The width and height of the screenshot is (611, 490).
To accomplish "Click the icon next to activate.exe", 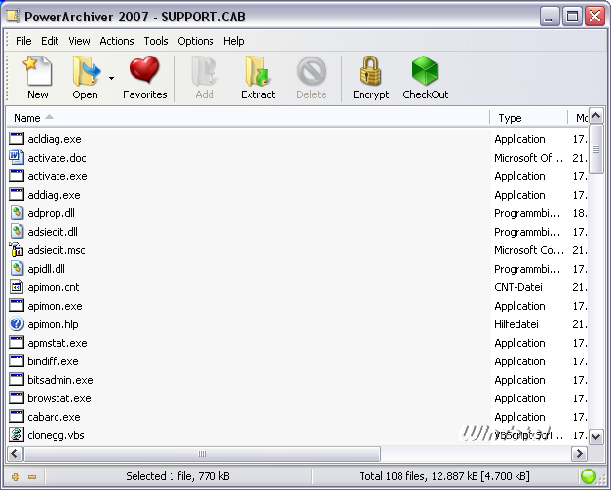I will pyautogui.click(x=17, y=176).
